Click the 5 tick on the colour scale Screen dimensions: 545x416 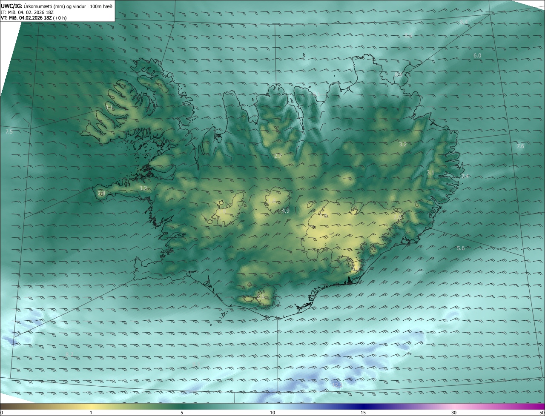(x=182, y=413)
